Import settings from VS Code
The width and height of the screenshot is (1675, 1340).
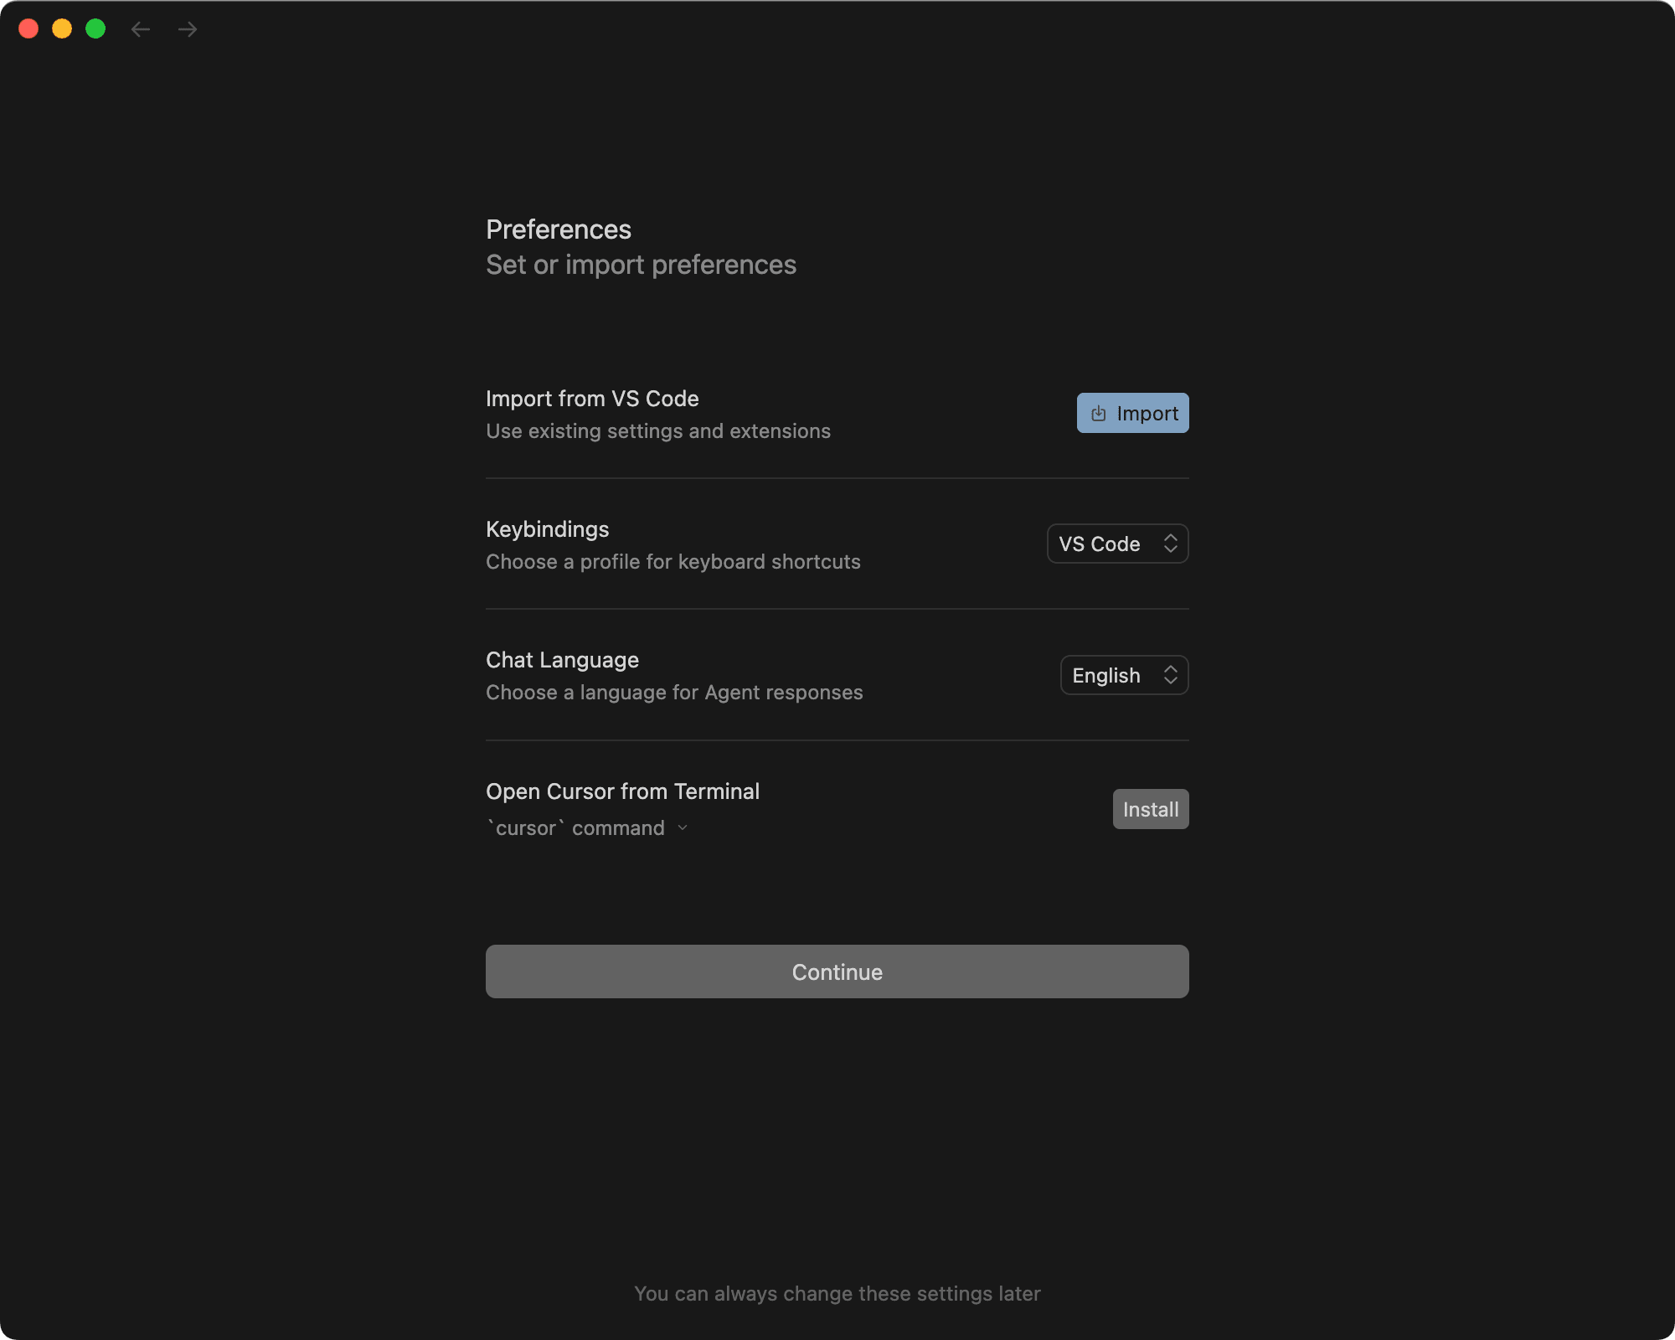tap(1132, 413)
